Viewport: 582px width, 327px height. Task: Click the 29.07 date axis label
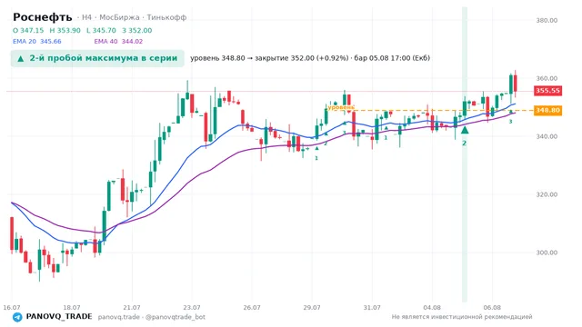coord(312,307)
